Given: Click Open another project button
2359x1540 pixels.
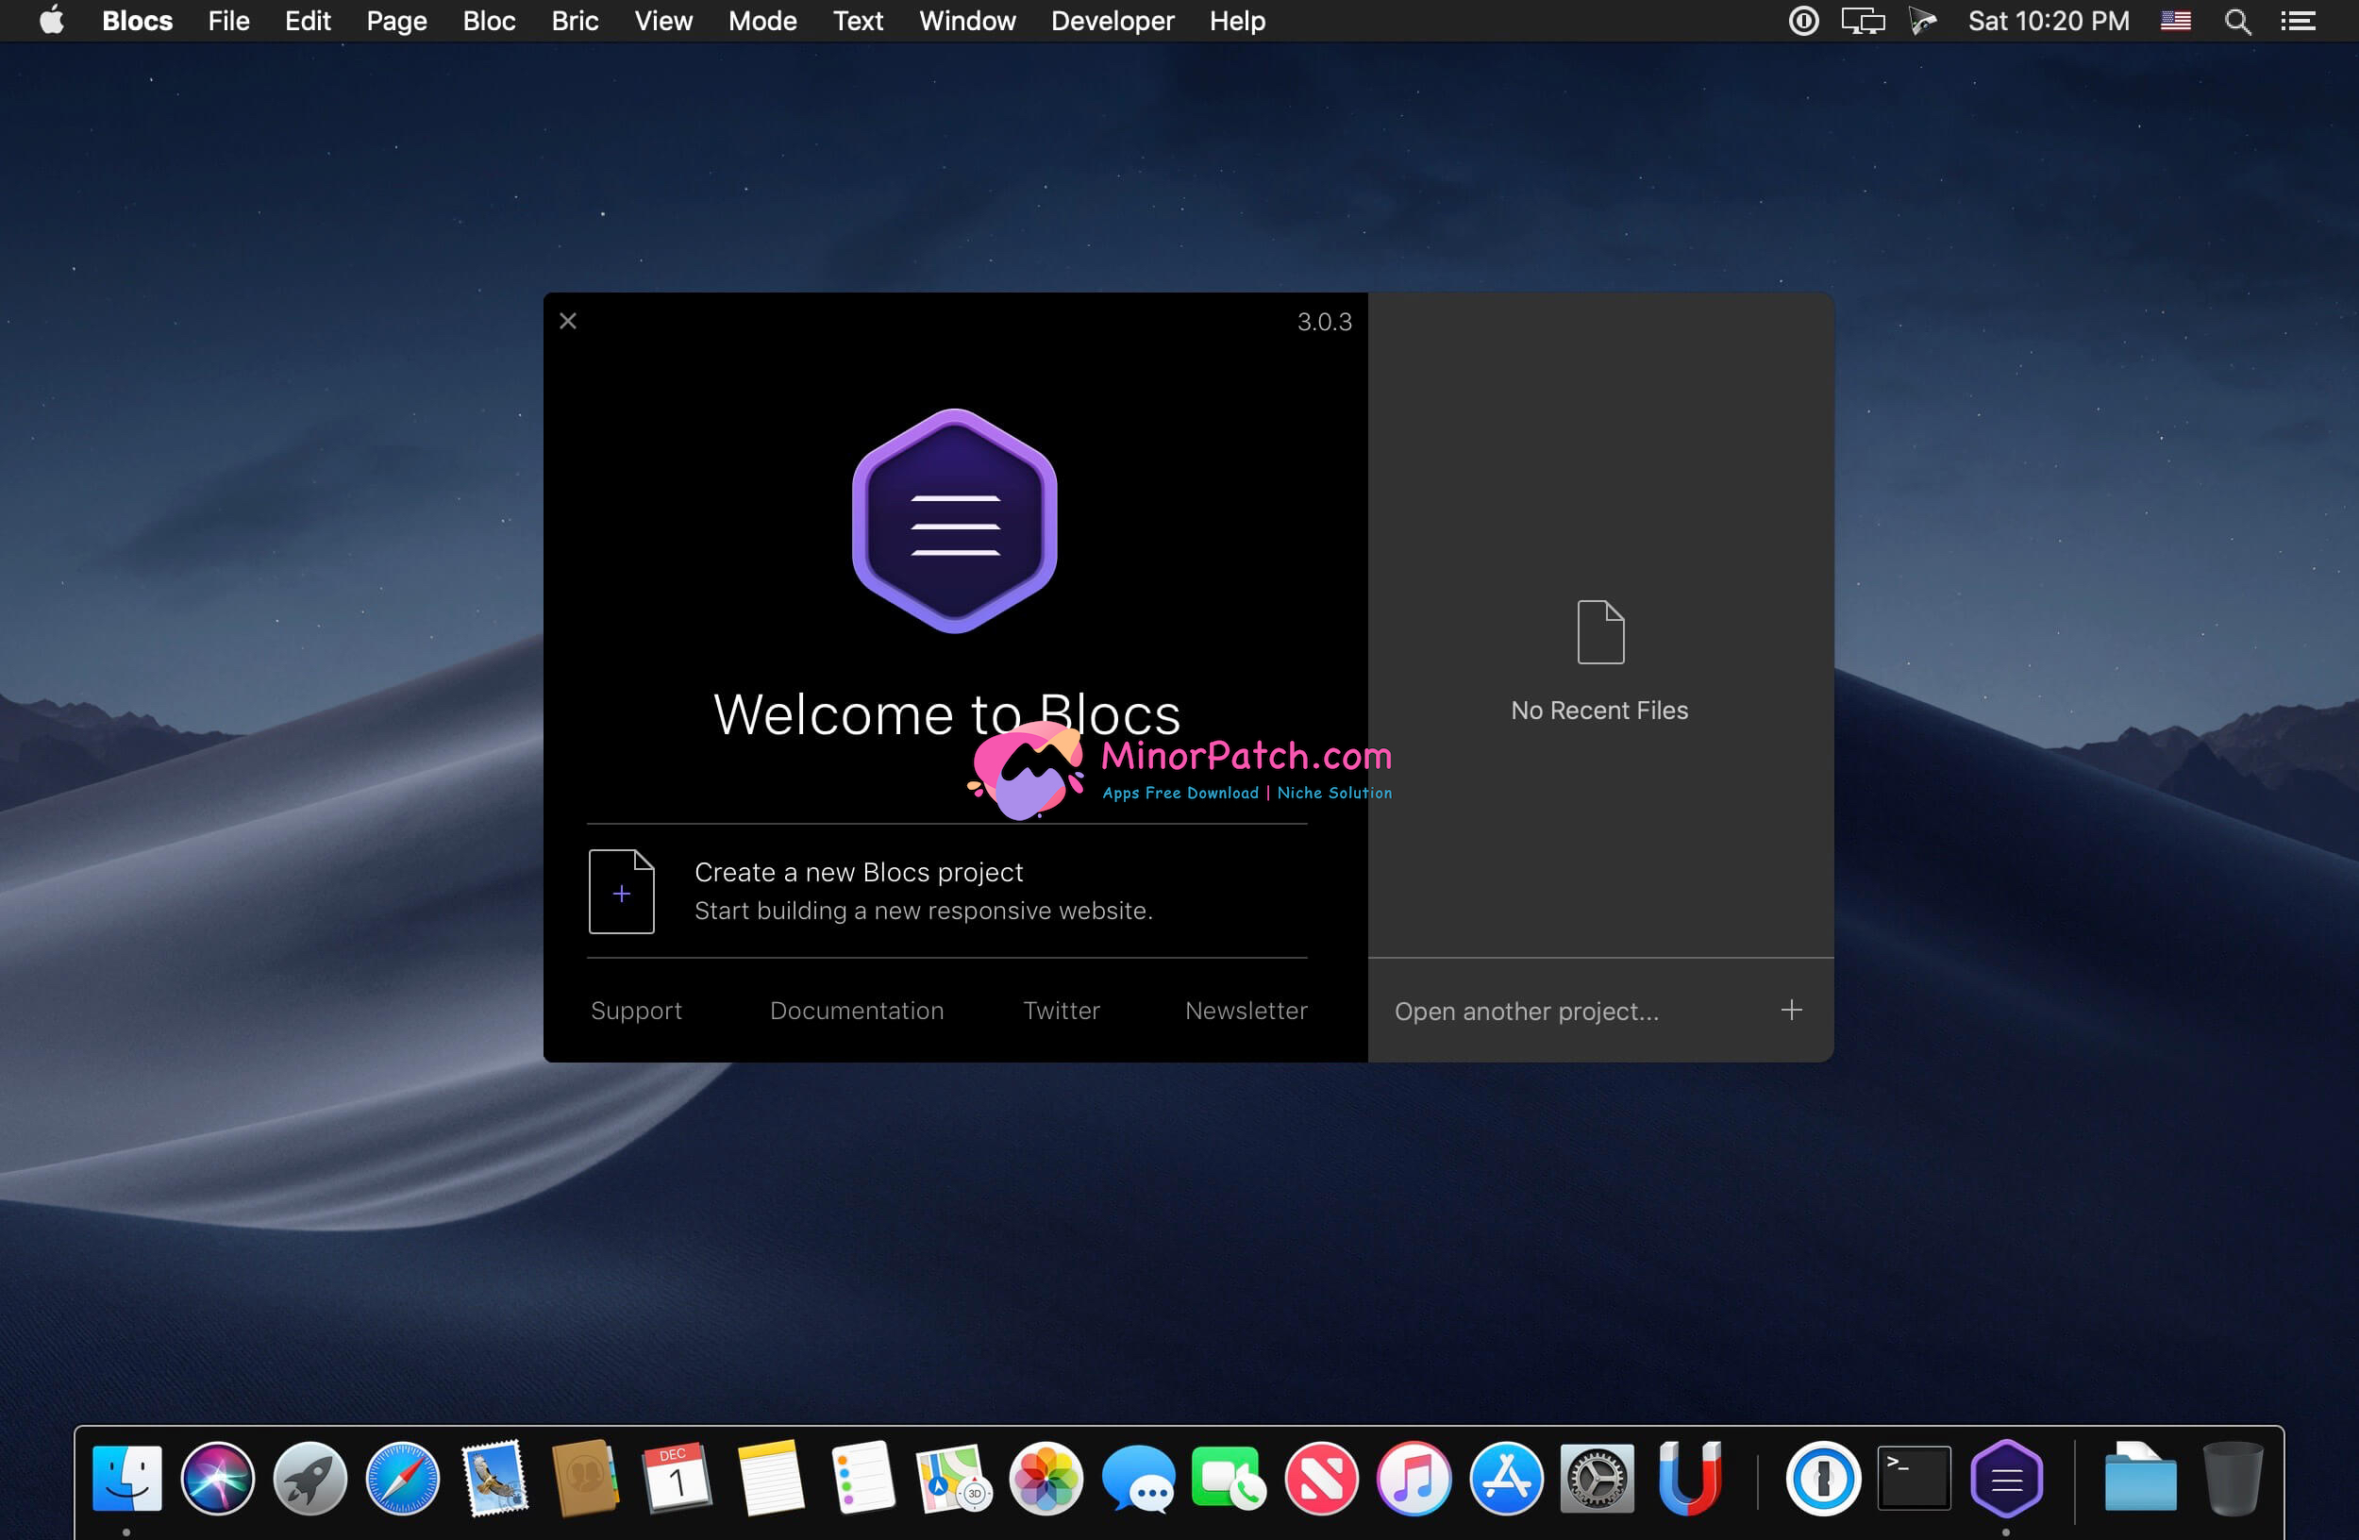Looking at the screenshot, I should (x=1527, y=1011).
